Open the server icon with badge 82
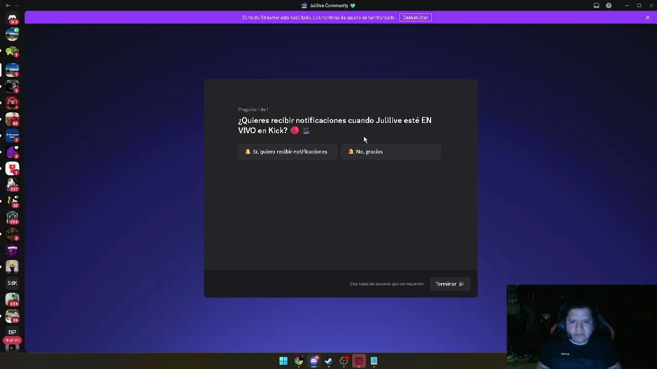This screenshot has width=657, height=369. tap(12, 119)
